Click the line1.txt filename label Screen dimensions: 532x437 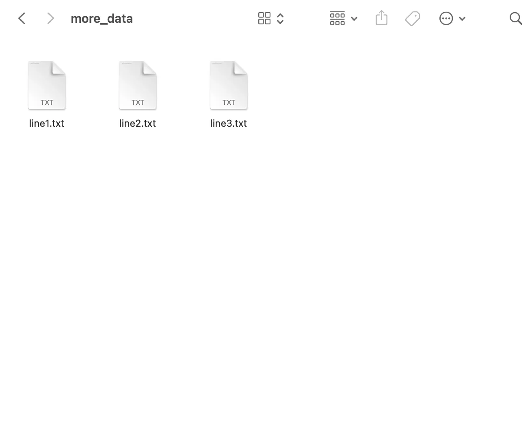(x=47, y=123)
